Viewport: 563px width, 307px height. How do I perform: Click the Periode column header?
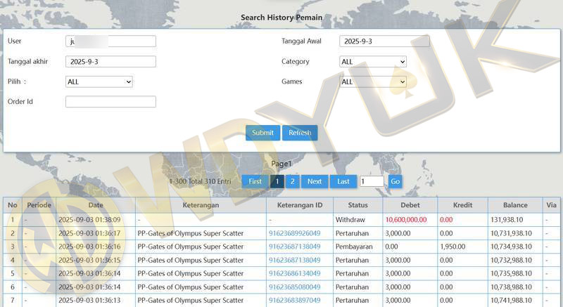[39, 205]
